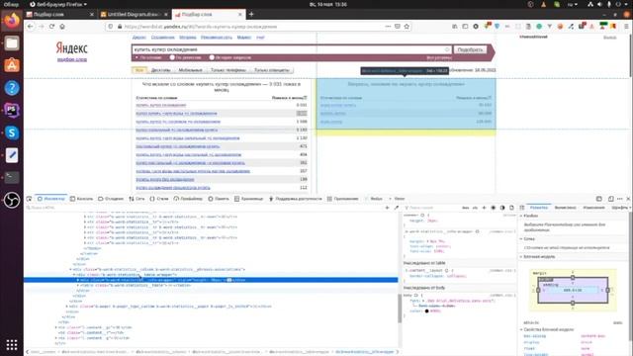Toggle the three-pane inspector layout icon
Image resolution: width=633 pixels, height=356 pixels.
(x=522, y=208)
